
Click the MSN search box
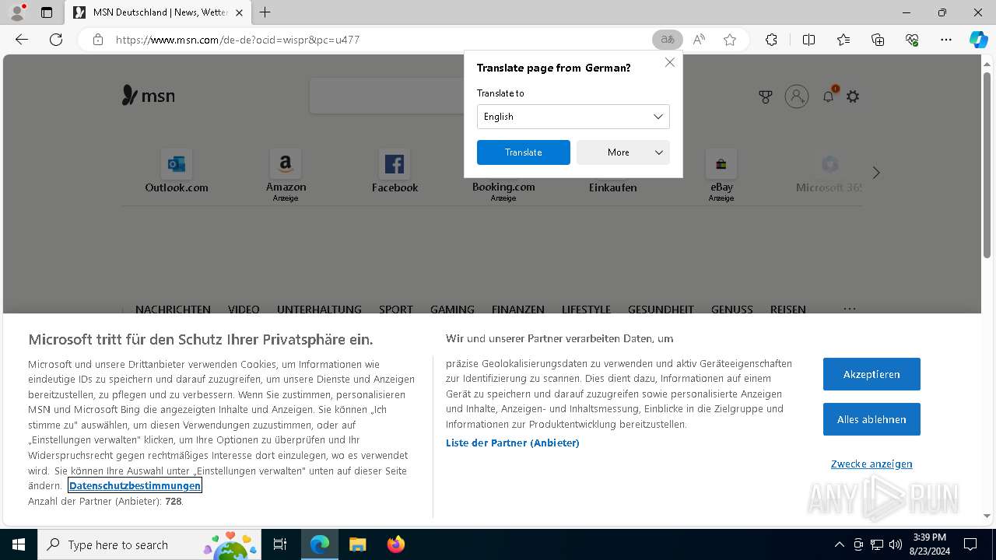click(387, 96)
